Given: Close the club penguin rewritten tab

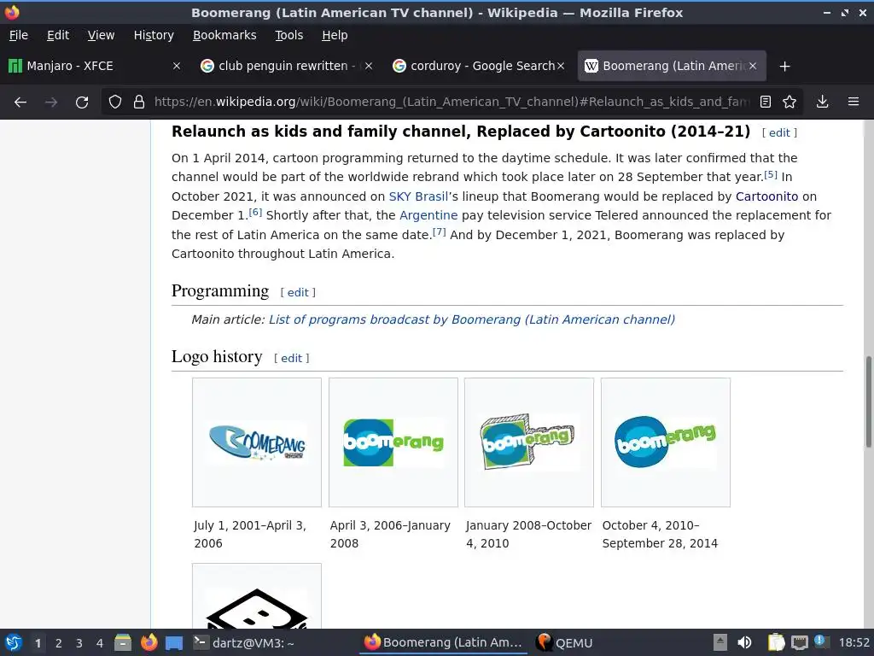Looking at the screenshot, I should coord(369,66).
